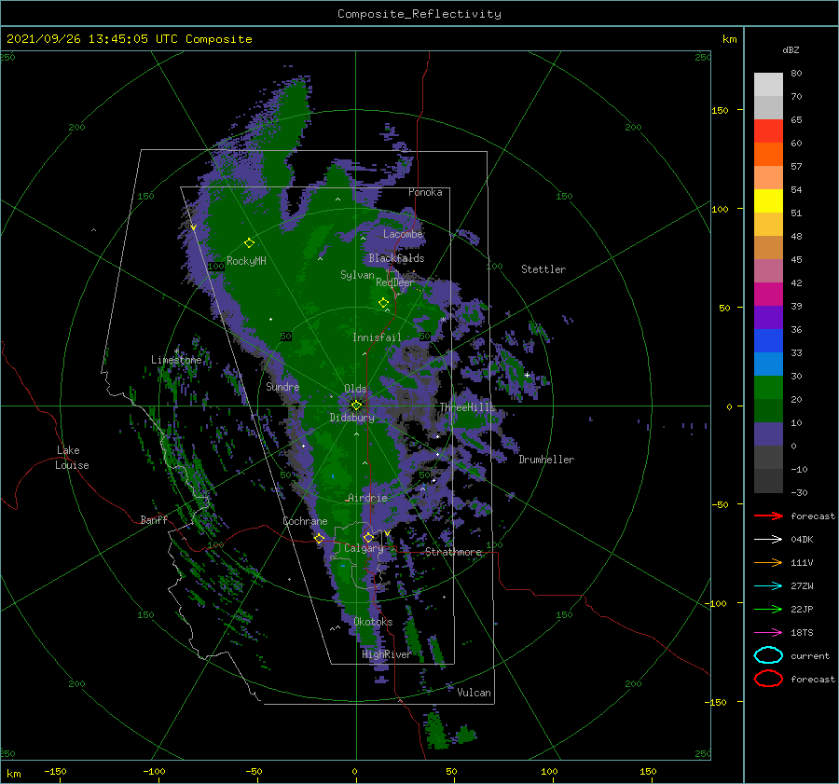Click the HighRiver town label
The width and height of the screenshot is (839, 784).
[x=387, y=654]
